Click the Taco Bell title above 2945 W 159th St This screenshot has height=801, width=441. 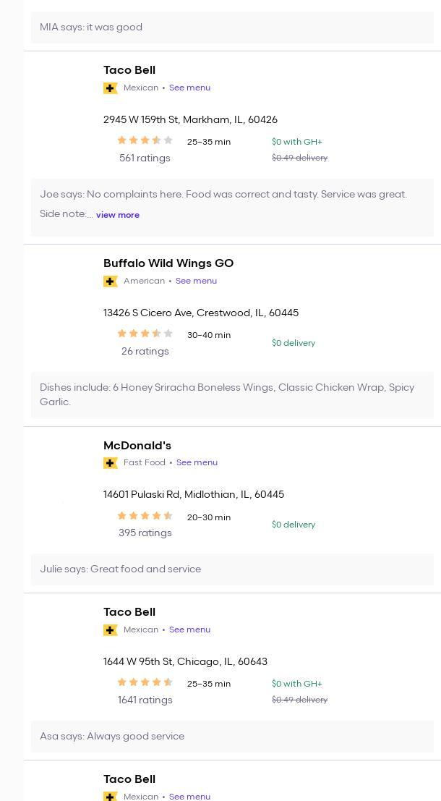pyautogui.click(x=129, y=70)
